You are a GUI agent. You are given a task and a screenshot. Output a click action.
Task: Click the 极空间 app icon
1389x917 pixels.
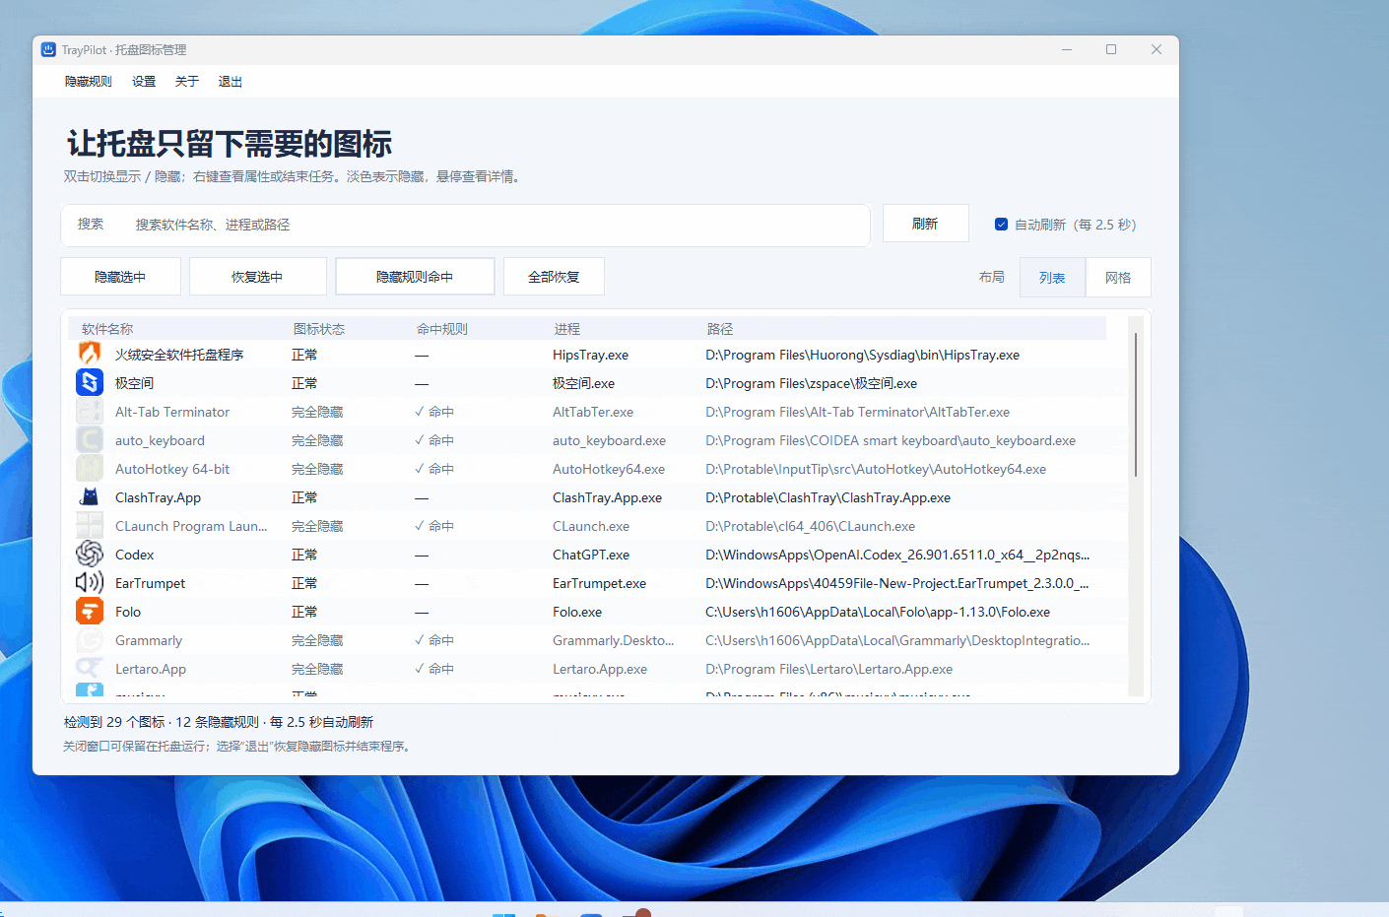(90, 382)
